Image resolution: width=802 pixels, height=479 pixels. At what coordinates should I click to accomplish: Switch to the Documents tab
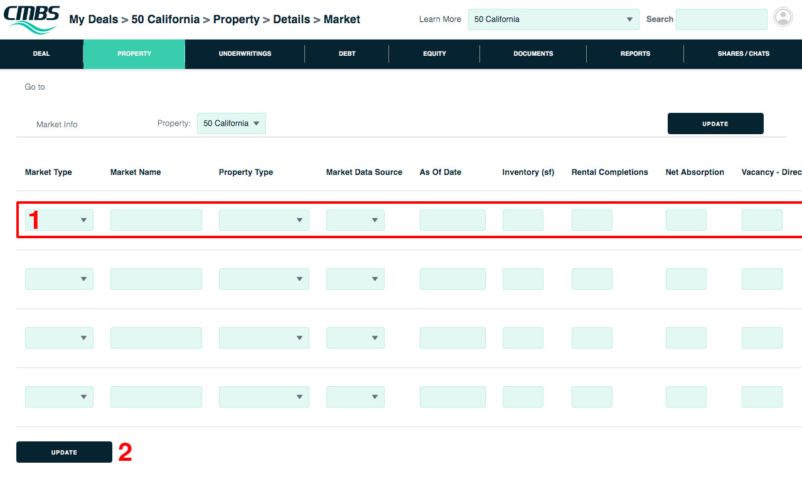click(533, 54)
